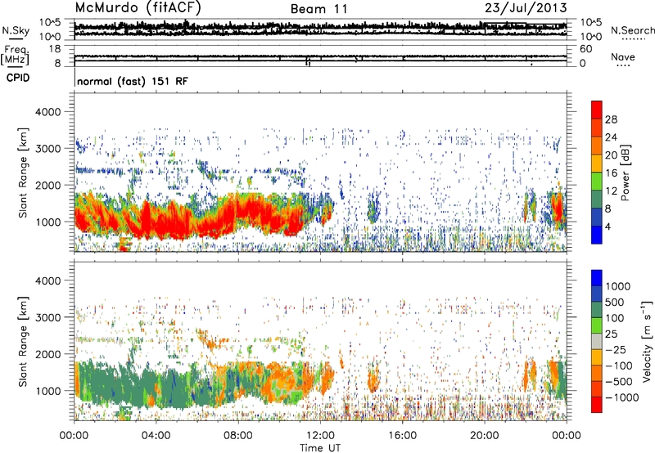The height and width of the screenshot is (453, 655).
Task: Click the blue bottom of the Power color bar
Action: (x=597, y=235)
